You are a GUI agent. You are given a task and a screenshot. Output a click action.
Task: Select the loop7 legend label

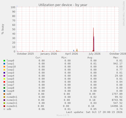point(10,85)
